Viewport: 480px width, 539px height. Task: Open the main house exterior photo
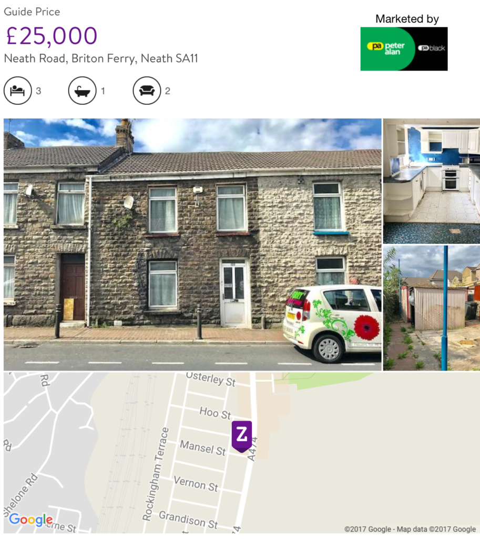[x=192, y=244]
